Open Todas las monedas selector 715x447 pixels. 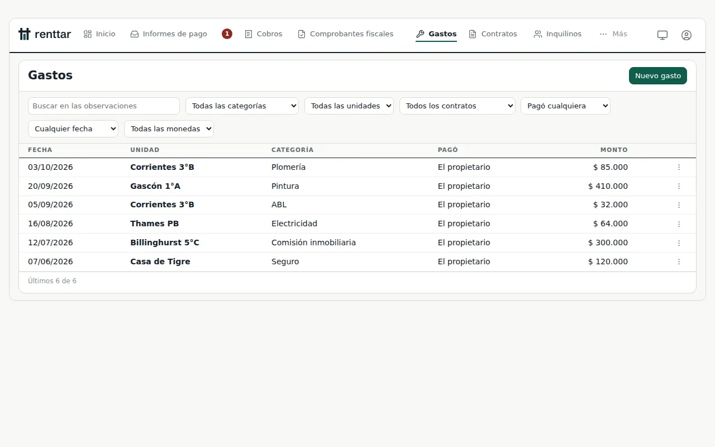click(169, 129)
